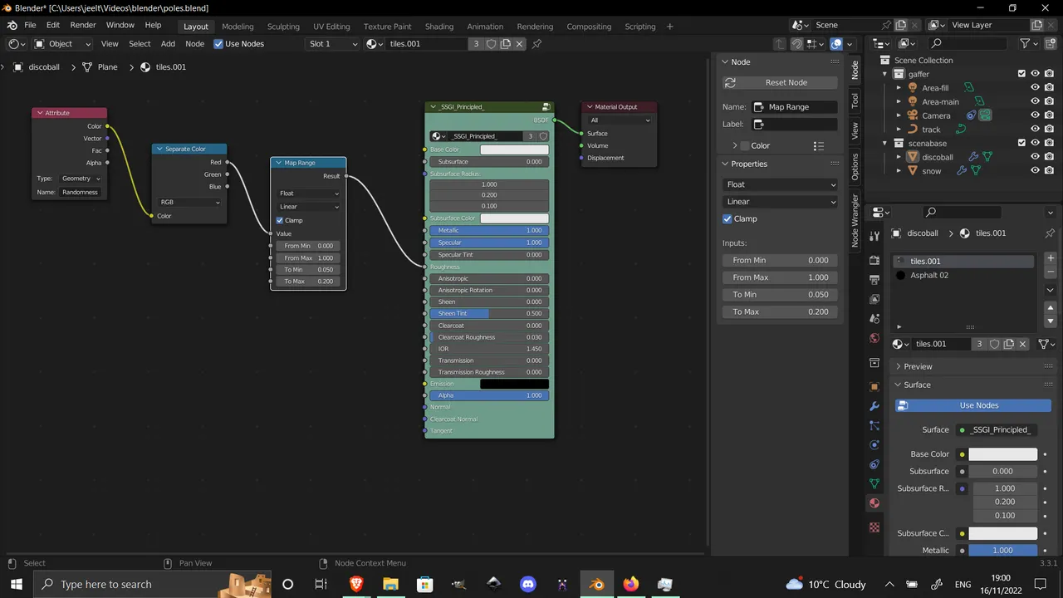Uncheck Clamp on the Map Range node
Screen dimensions: 1063x598
click(x=280, y=220)
